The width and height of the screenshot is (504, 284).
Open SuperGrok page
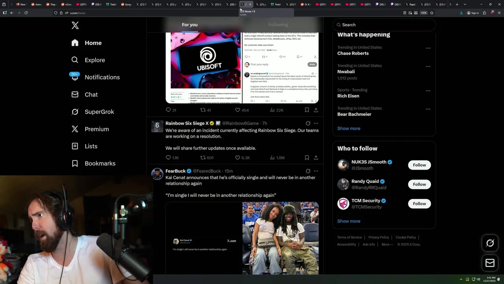pyautogui.click(x=93, y=112)
